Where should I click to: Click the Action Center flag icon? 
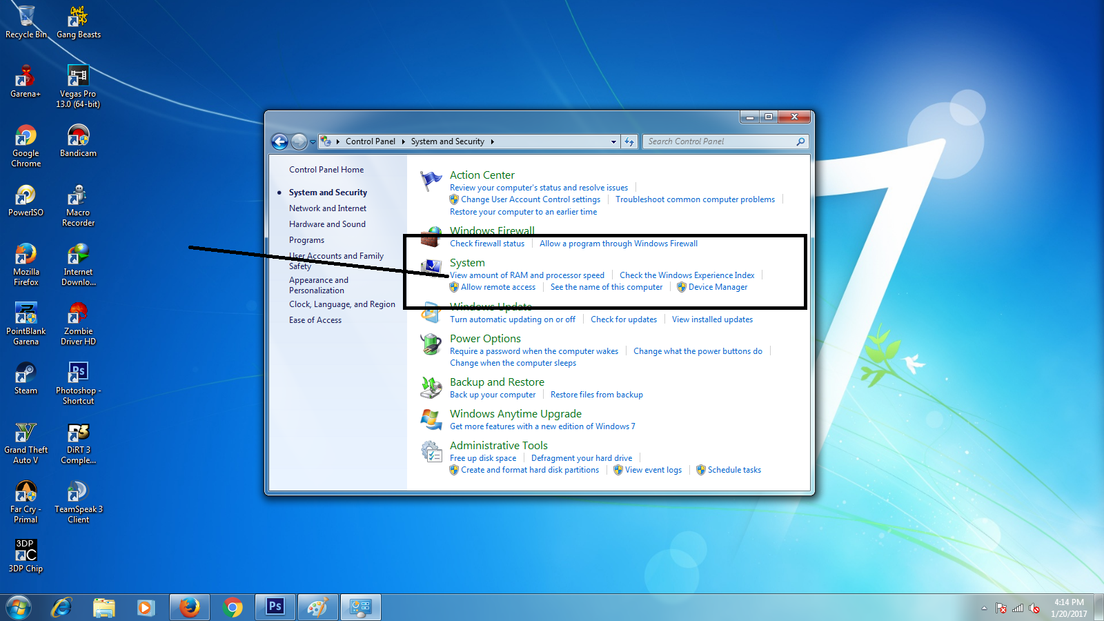pos(431,180)
